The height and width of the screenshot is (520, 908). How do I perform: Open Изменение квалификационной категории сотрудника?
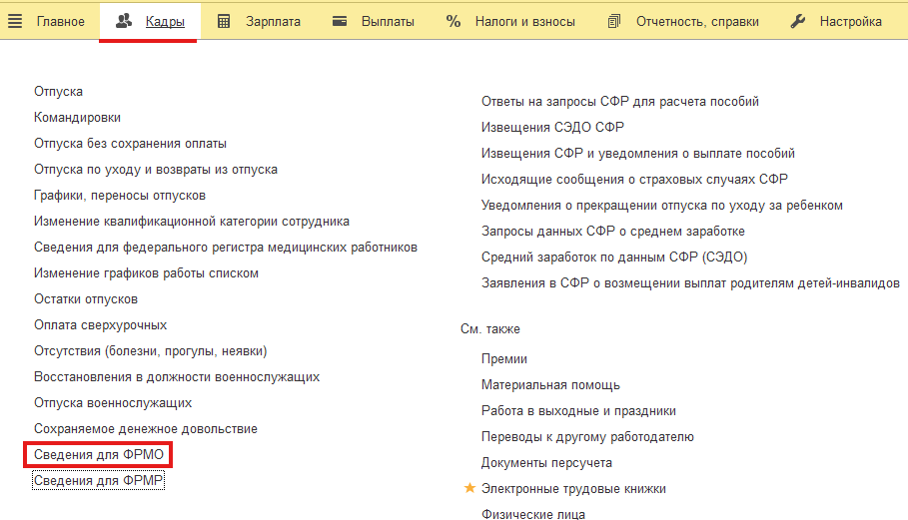pos(191,222)
